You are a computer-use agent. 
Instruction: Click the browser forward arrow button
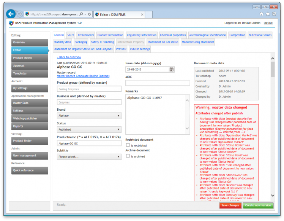(20, 14)
